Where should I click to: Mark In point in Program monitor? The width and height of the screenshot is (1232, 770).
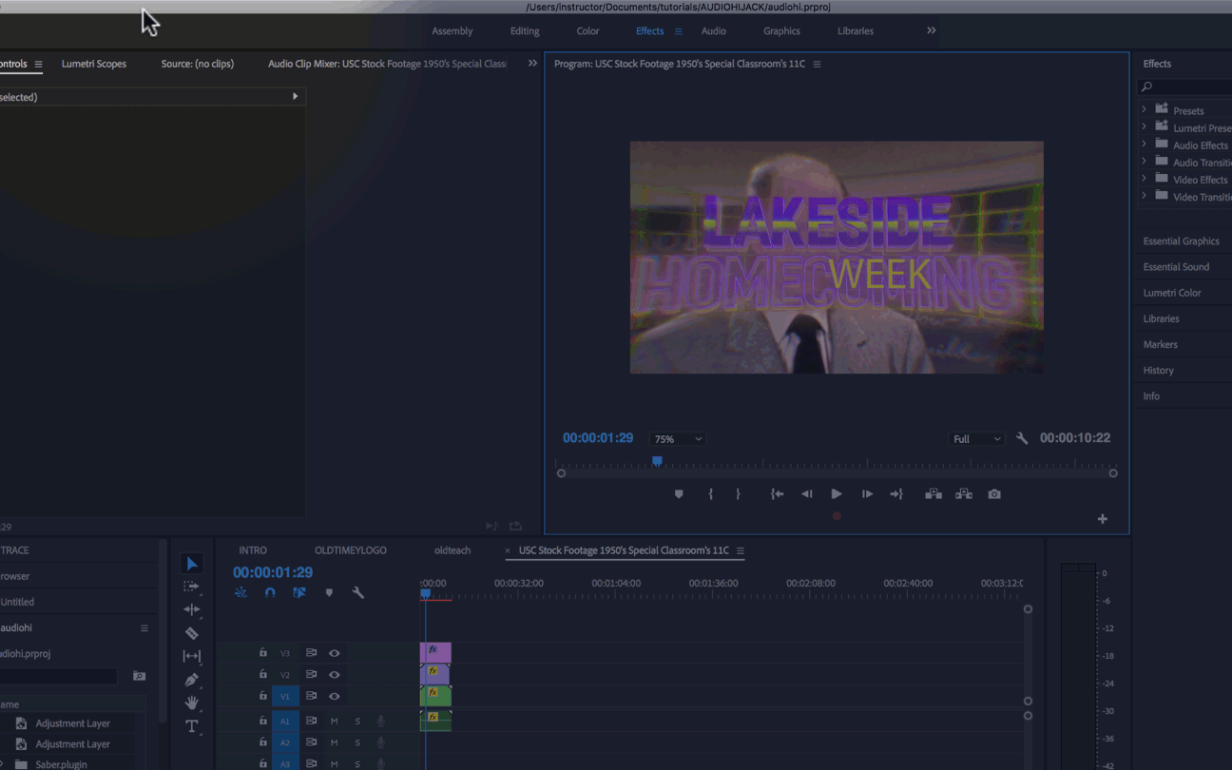(x=710, y=494)
